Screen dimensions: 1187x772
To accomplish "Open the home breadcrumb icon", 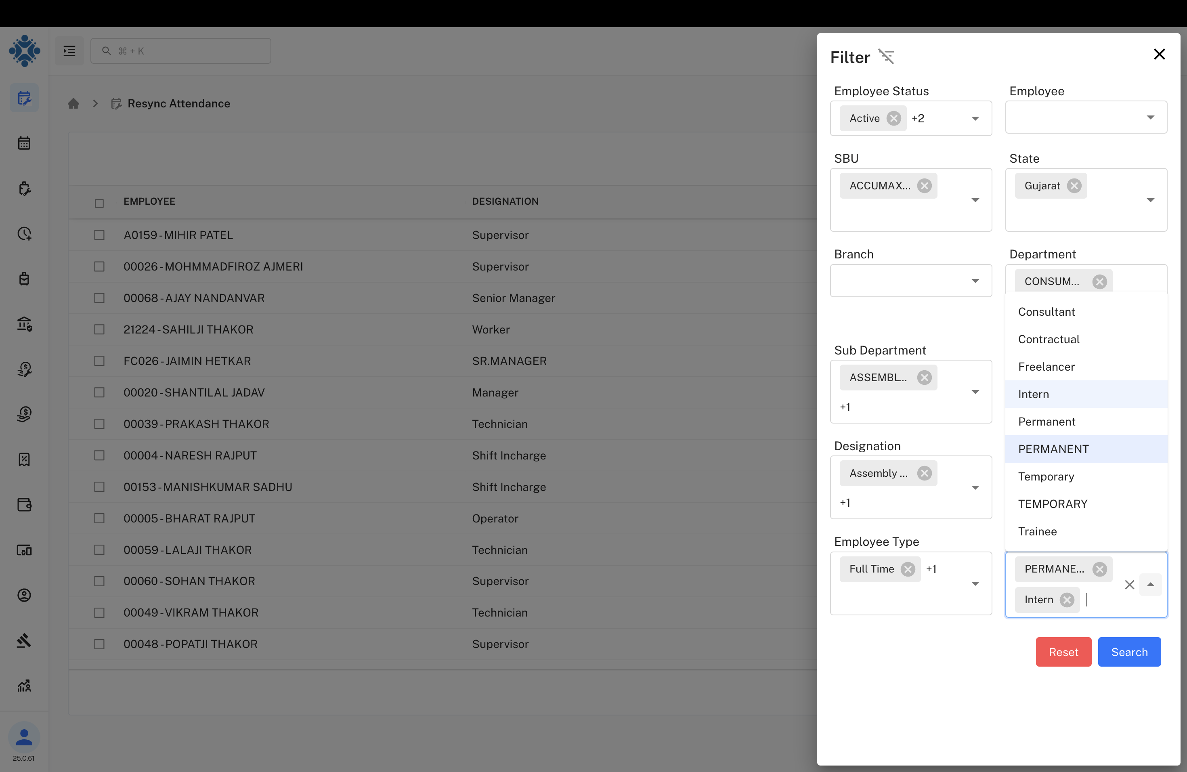I will (x=74, y=103).
